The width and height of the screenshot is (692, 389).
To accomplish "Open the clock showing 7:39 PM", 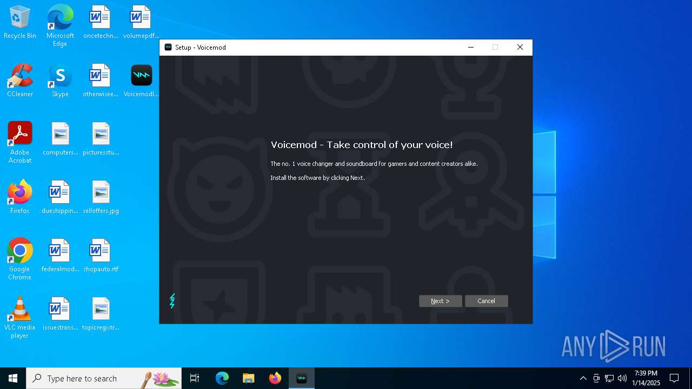I will [x=646, y=378].
